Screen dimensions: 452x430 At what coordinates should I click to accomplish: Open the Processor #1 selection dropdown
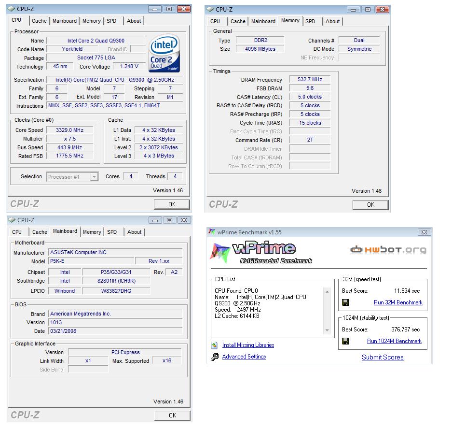[94, 177]
